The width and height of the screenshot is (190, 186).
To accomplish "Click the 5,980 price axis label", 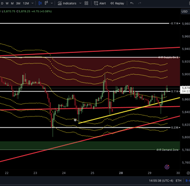I will (x=186, y=24).
